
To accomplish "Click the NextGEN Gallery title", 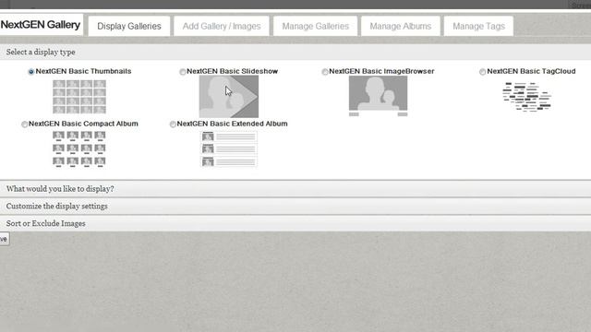I will (41, 25).
